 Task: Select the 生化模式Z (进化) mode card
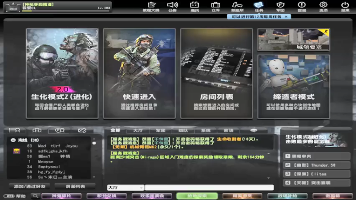point(62,73)
